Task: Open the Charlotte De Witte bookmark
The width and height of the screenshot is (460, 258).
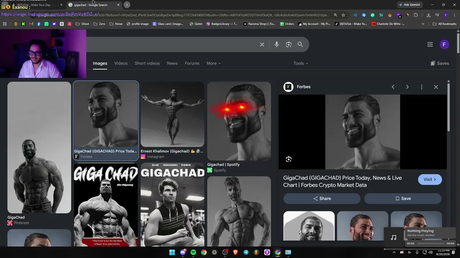Action: 388,24
